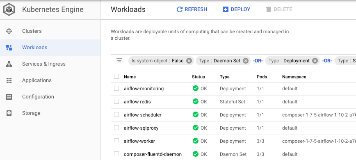Check the airflow-sqlproxy row checkbox
Screen dimensions: 356x160
pyautogui.click(x=116, y=128)
